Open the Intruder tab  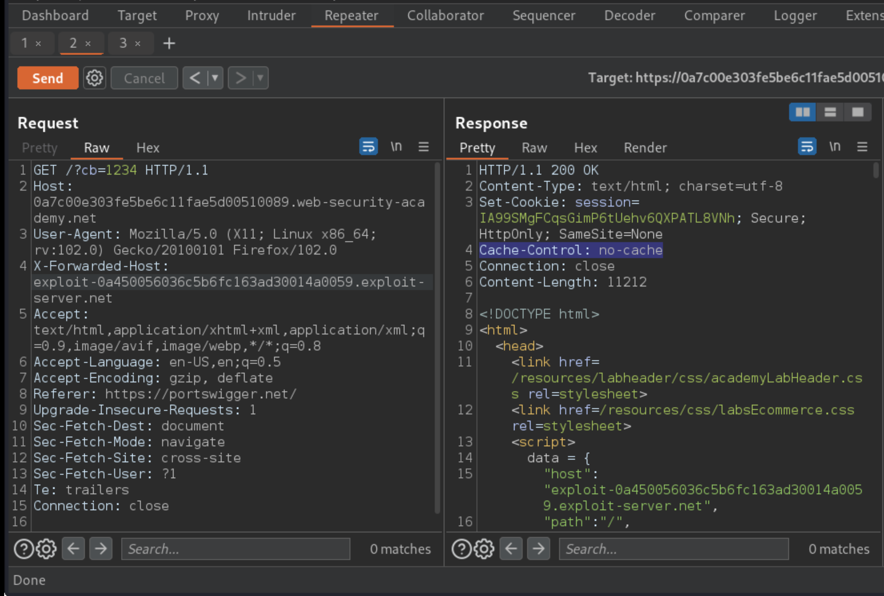tap(271, 16)
